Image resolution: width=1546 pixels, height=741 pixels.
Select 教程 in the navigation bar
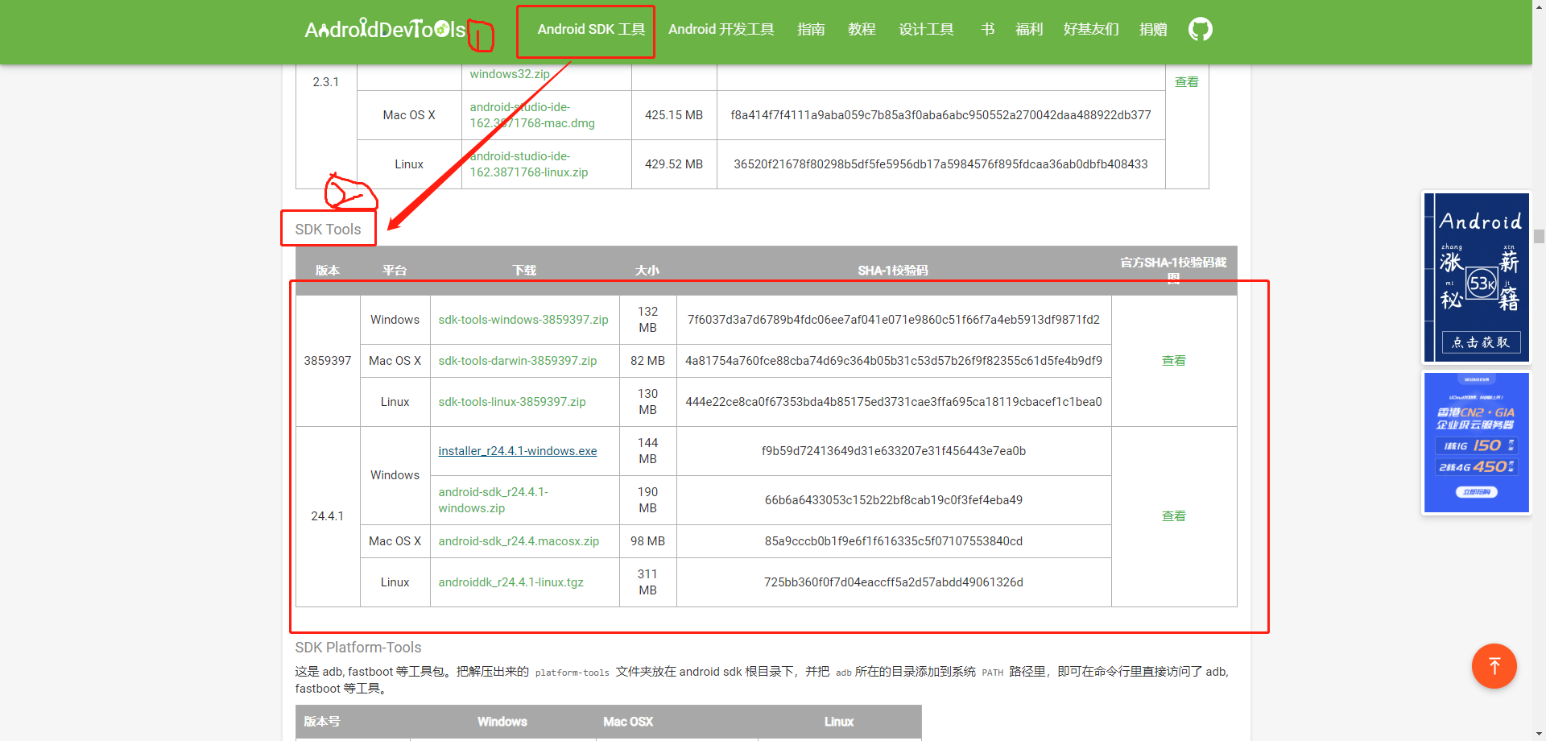pyautogui.click(x=862, y=30)
